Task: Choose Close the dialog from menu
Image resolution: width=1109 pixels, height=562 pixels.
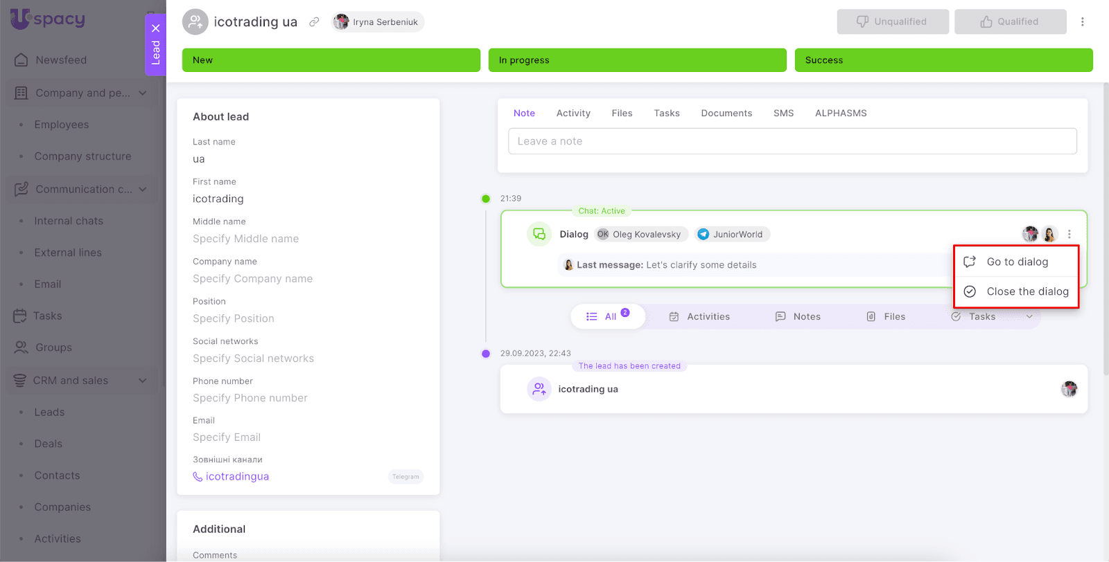Action: (1027, 291)
